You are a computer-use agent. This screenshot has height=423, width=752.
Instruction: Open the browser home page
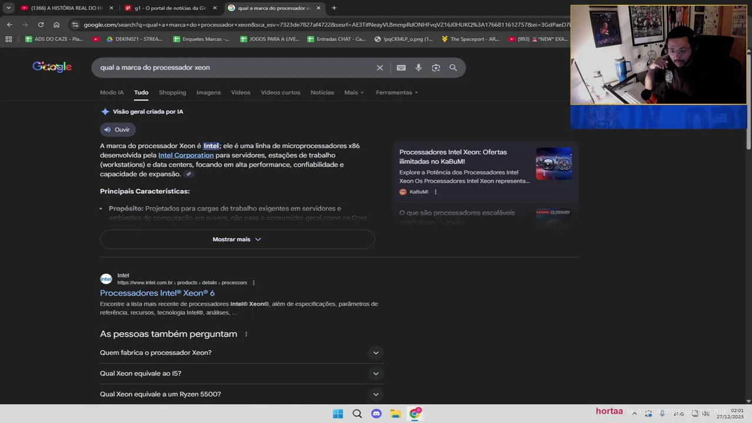[56, 25]
